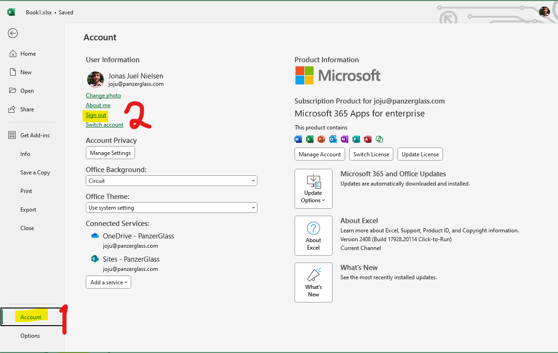This screenshot has height=353, width=558.
Task: Click the SharePoint Sites icon in Connected Services
Action: [x=95, y=259]
